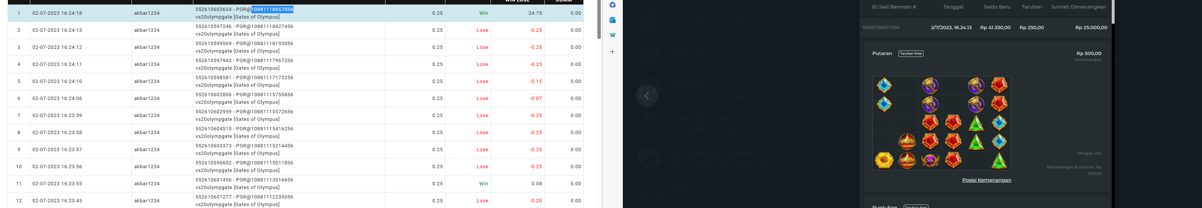The width and height of the screenshot is (1202, 208).
Task: Click the round back chevron button
Action: point(647,95)
